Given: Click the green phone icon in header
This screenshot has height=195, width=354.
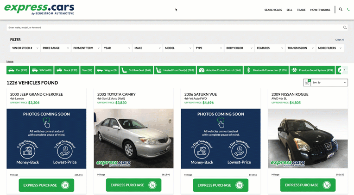Looking at the screenshot, I should pos(348,10).
